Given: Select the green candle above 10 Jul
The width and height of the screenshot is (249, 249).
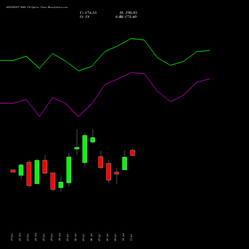Looking at the screenshot, I should tap(124, 163).
